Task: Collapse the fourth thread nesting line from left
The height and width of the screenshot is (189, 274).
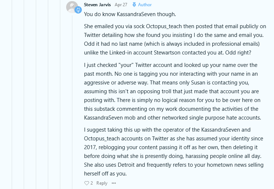Action: [48, 94]
